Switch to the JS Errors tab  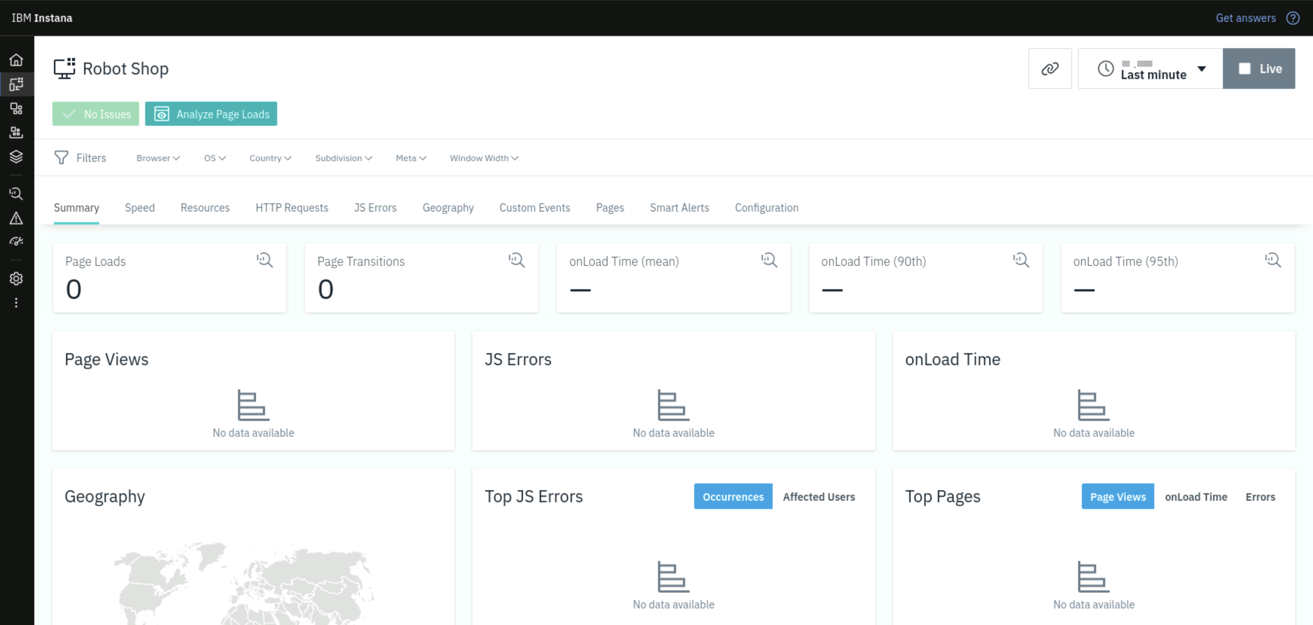(375, 208)
